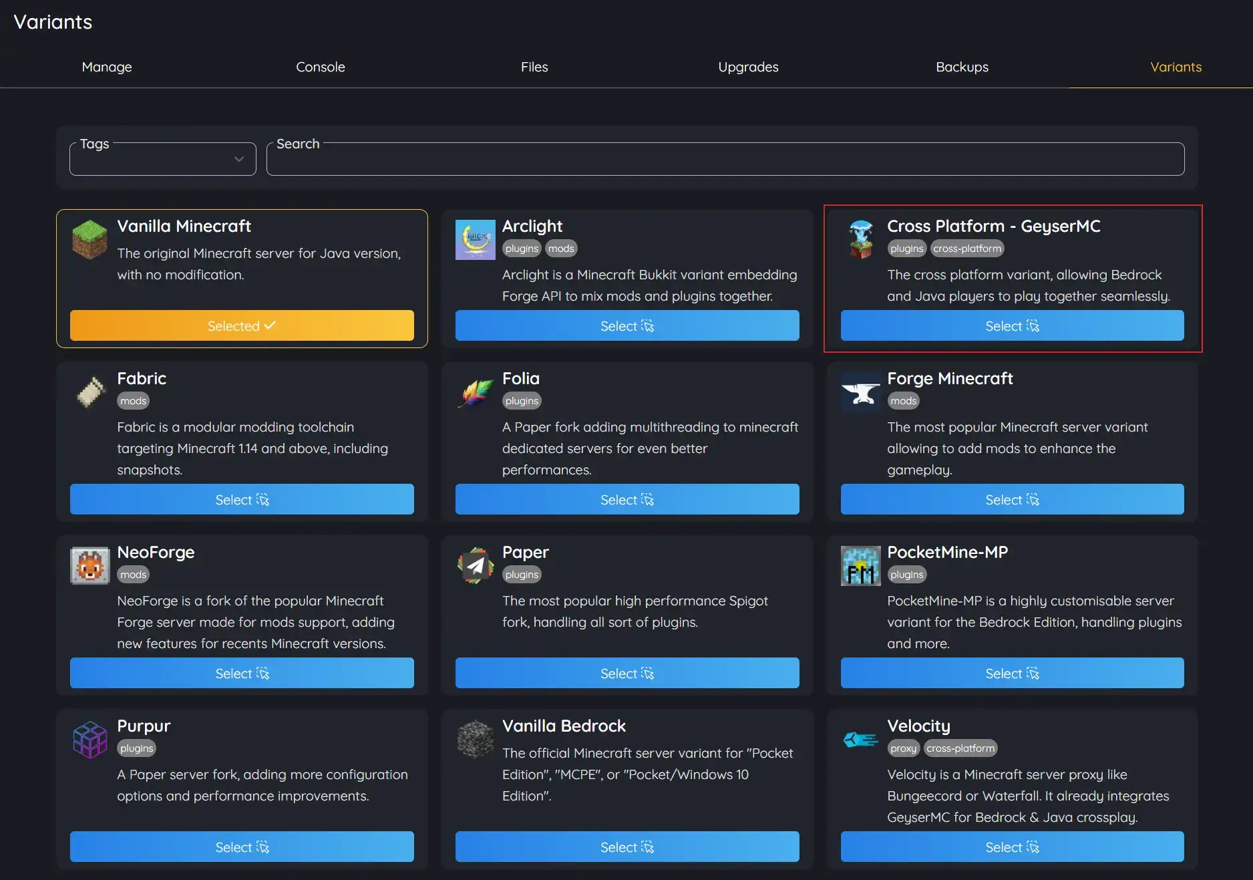Click the Paper airplane icon
Image resolution: width=1253 pixels, height=880 pixels.
(475, 565)
